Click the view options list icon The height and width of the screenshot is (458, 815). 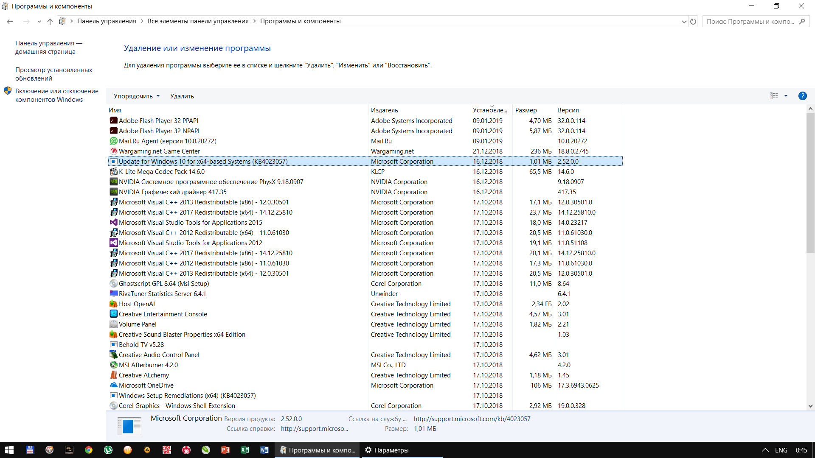click(x=774, y=96)
